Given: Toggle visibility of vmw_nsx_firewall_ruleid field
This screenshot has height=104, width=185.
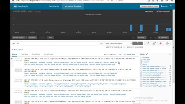Looking at the screenshot, I should point(170,79).
